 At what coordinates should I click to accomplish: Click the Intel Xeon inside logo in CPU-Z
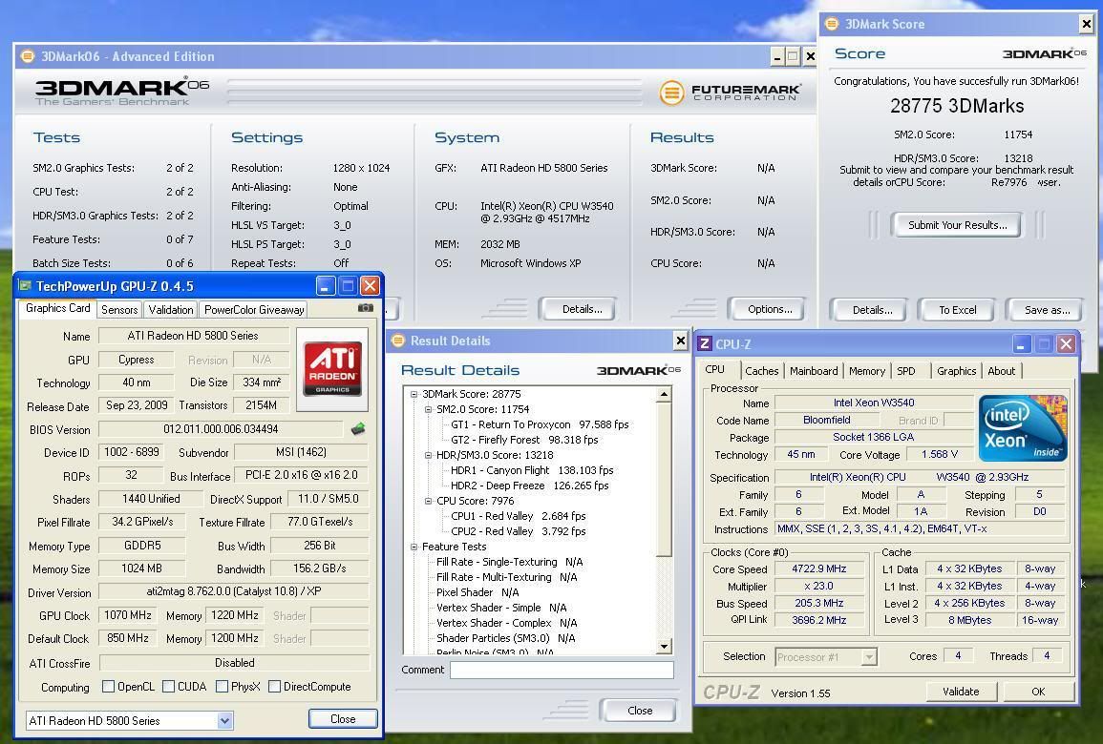click(1022, 428)
